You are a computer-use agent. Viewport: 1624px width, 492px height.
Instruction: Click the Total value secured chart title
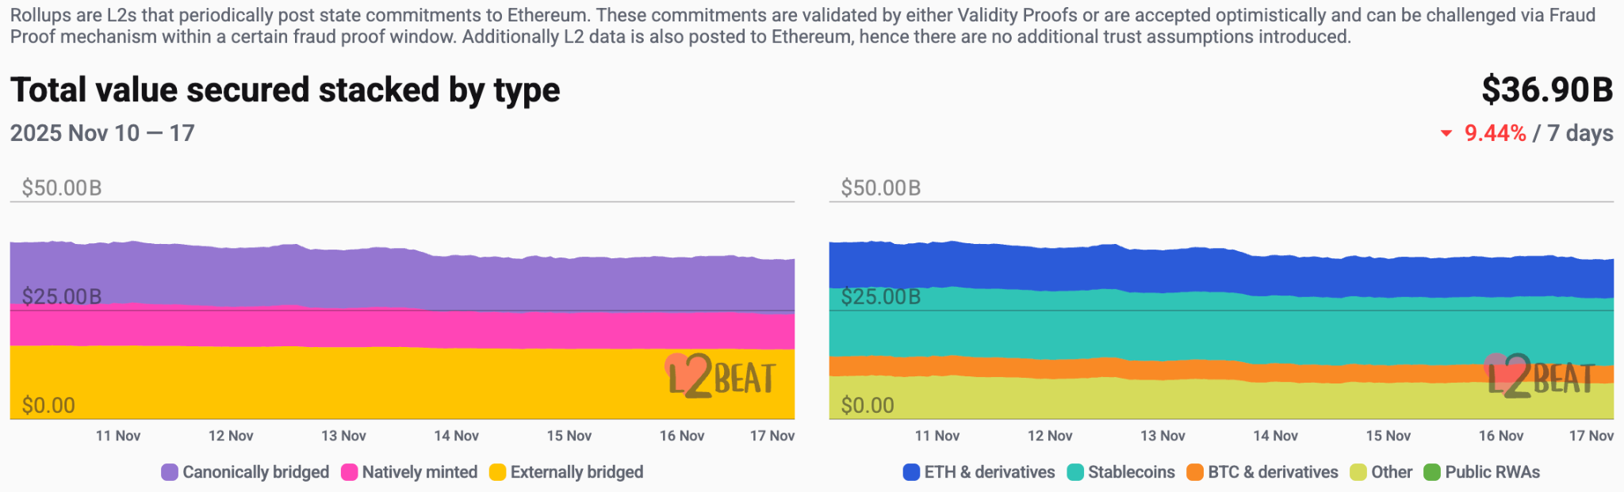click(285, 90)
